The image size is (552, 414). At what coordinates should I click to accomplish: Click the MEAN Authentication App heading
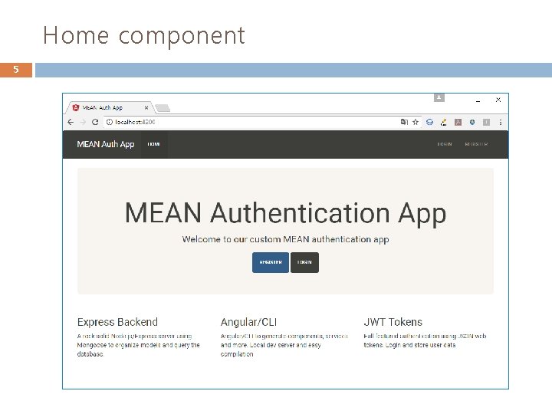pyautogui.click(x=285, y=213)
